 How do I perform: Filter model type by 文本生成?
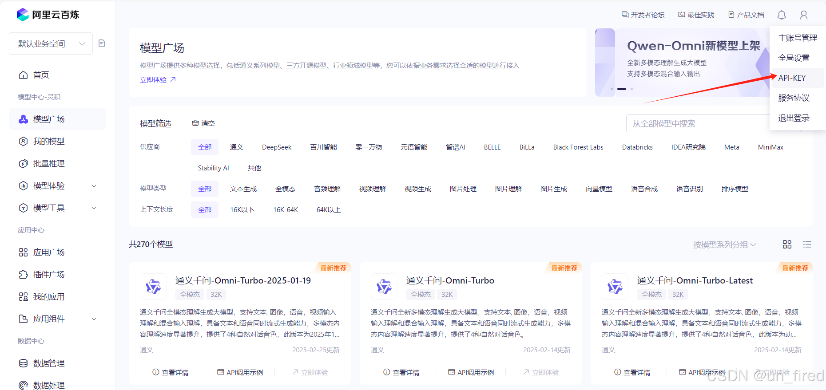point(243,189)
